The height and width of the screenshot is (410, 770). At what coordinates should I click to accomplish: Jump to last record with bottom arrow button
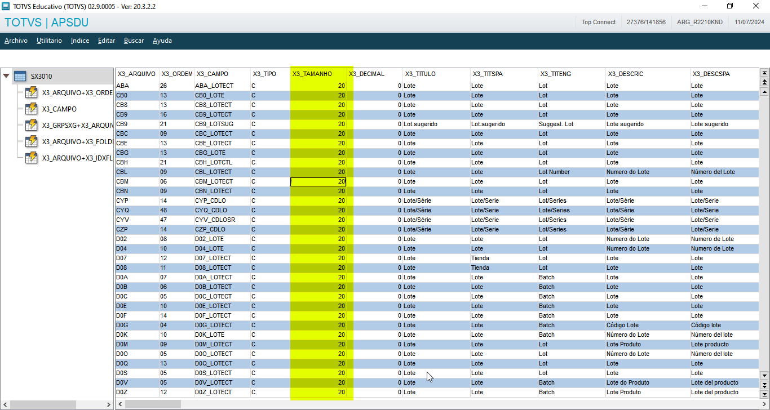pyautogui.click(x=764, y=395)
